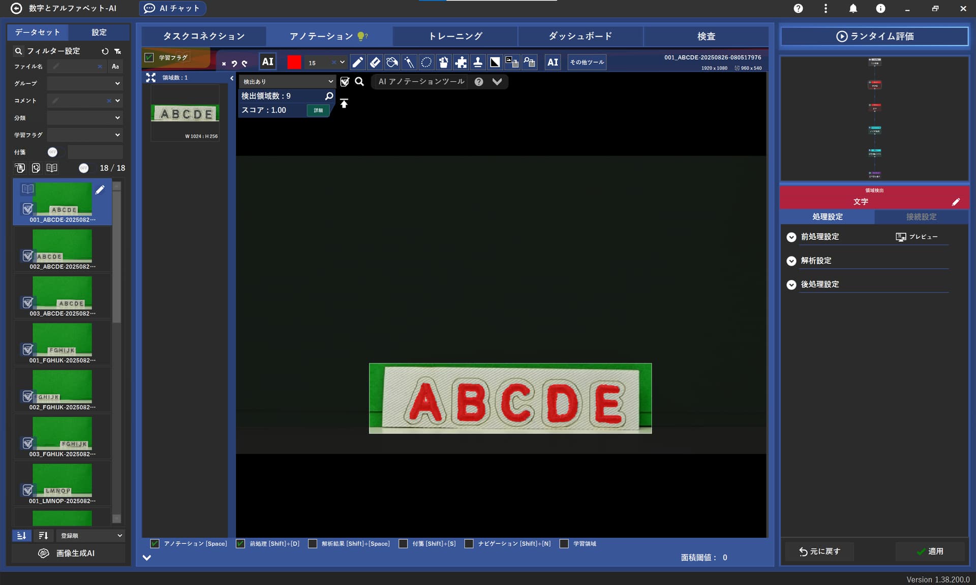Select the puzzle piece tool
The height and width of the screenshot is (585, 976).
pyautogui.click(x=461, y=62)
